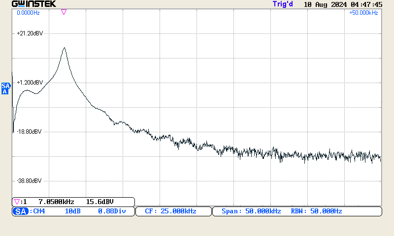Adjust the 10dB vertical scale setting
The height and width of the screenshot is (236, 394).
tap(73, 211)
